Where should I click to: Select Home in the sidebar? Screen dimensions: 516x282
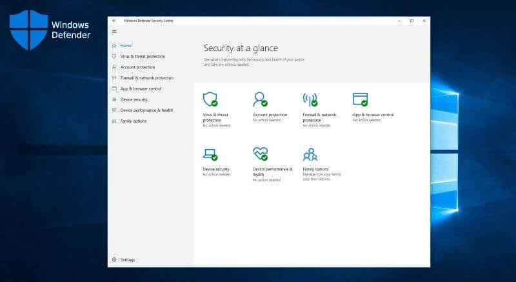pos(126,46)
